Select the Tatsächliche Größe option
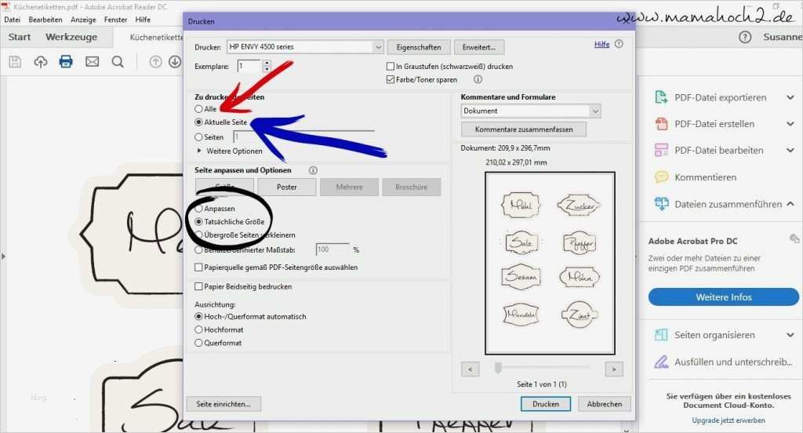The height and width of the screenshot is (433, 803). [198, 222]
